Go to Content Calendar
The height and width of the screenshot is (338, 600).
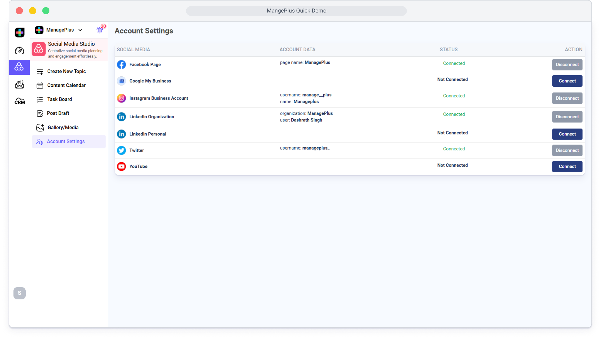pyautogui.click(x=66, y=85)
